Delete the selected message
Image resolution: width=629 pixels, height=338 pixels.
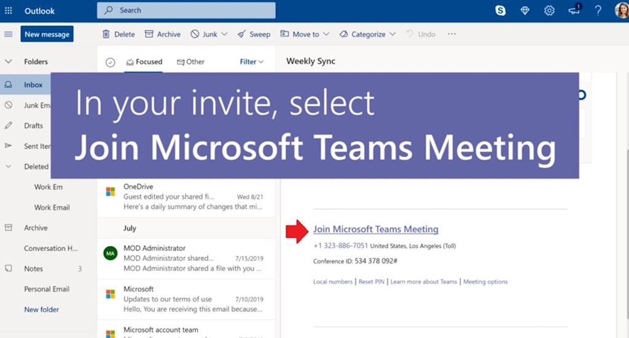[119, 34]
